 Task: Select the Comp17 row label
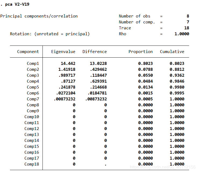click(x=32, y=159)
